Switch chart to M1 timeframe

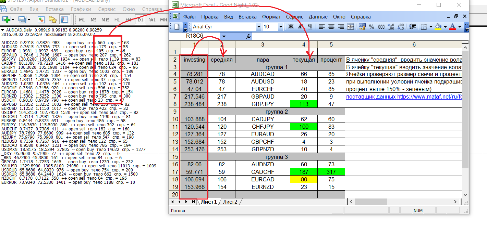82,20
